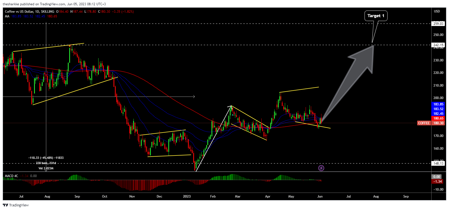Click the Oct label on the time axis

click(x=105, y=196)
